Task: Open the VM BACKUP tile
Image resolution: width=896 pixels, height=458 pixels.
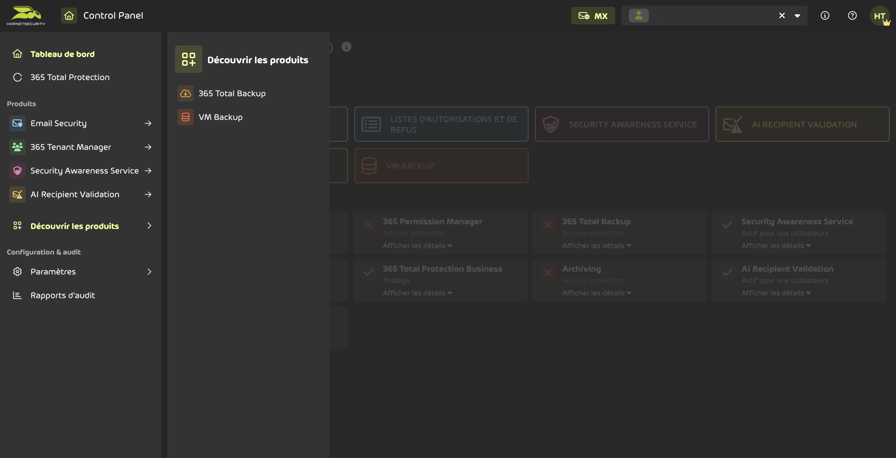Action: pyautogui.click(x=441, y=166)
